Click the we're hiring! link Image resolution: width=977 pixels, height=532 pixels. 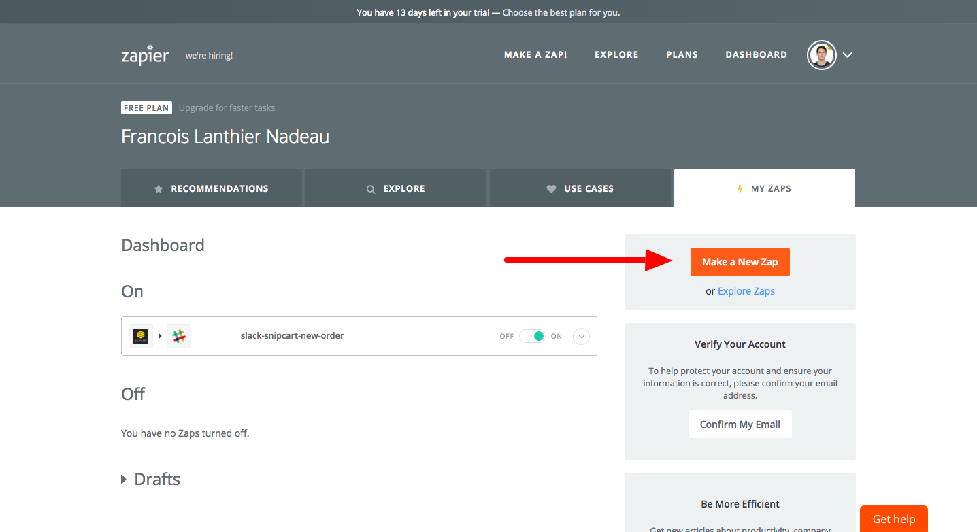[x=209, y=56]
